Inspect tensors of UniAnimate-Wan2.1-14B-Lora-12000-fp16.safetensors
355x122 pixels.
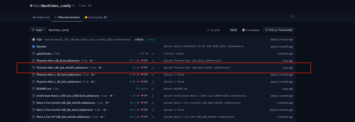tap(112, 96)
